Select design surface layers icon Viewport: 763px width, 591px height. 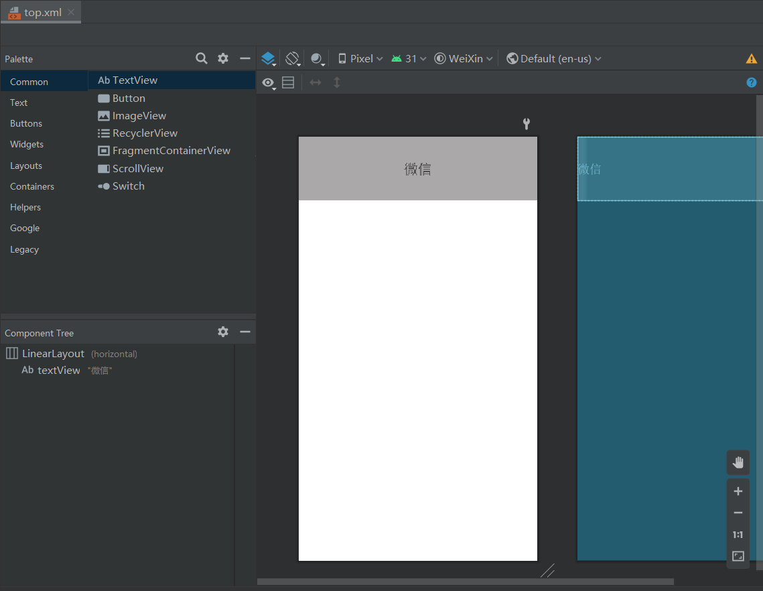(x=268, y=58)
